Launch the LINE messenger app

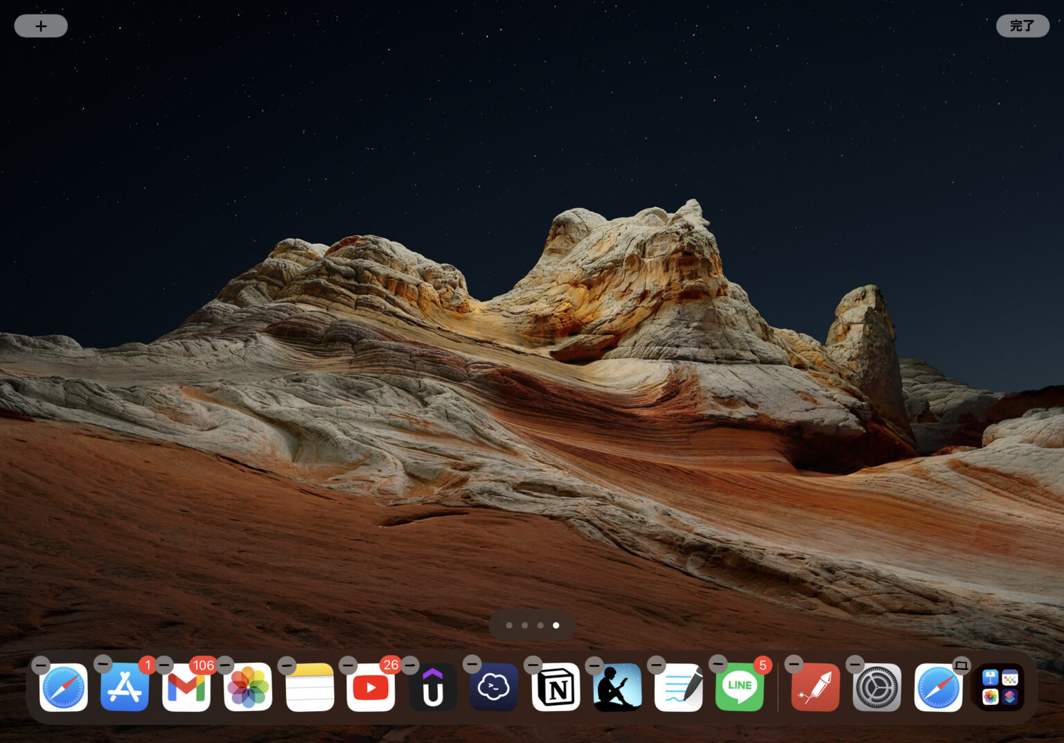pos(740,688)
